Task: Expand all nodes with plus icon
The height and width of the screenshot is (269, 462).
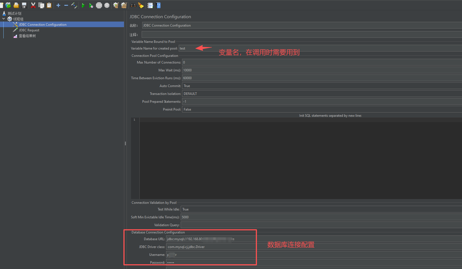Action: click(x=58, y=5)
